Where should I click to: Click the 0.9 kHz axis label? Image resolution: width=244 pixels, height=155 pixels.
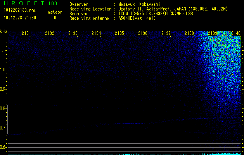point(3,89)
